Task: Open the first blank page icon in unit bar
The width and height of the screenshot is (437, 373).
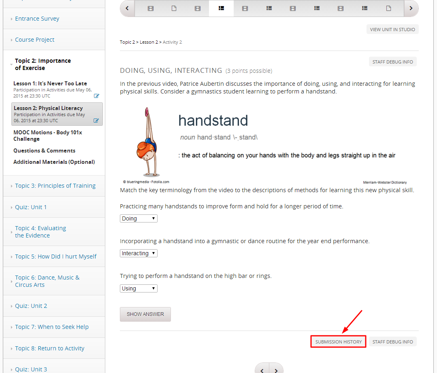Action: click(174, 8)
